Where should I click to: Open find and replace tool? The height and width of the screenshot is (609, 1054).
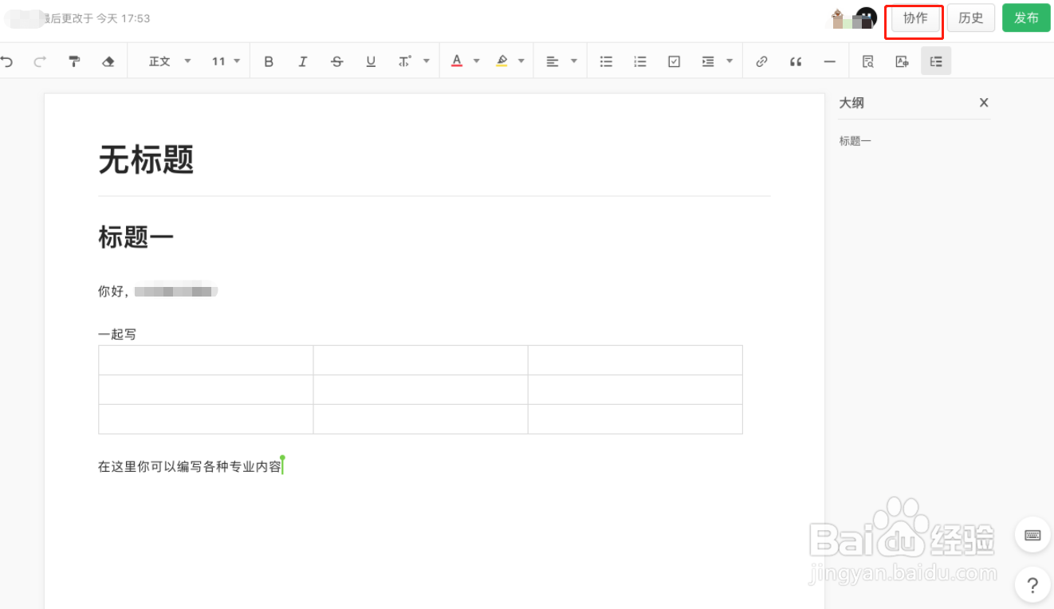point(868,61)
